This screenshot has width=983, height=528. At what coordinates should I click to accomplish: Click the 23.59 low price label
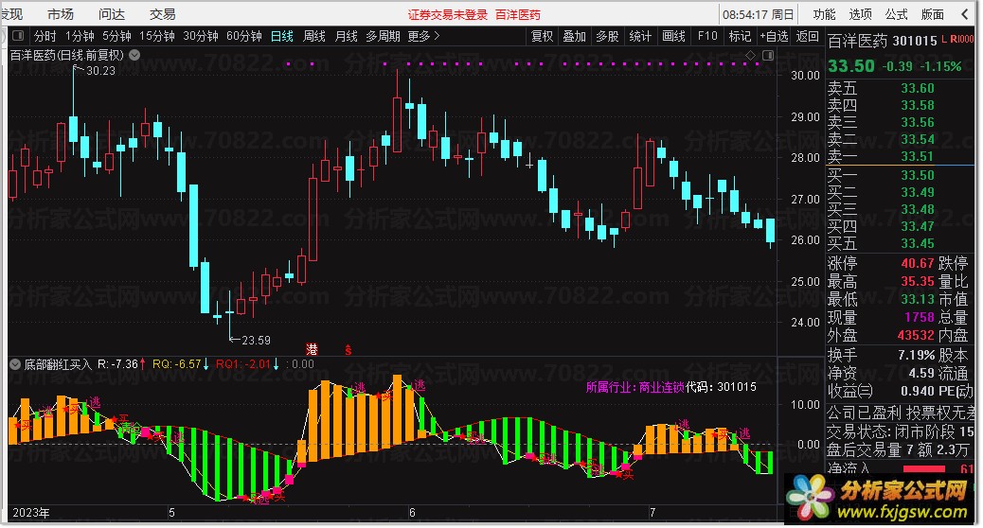(256, 340)
